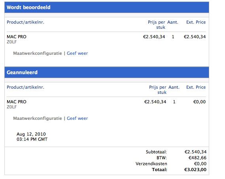Image resolution: width=225 pixels, height=179 pixels.
Task: Click the Subtotaal label
Action: coord(156,152)
